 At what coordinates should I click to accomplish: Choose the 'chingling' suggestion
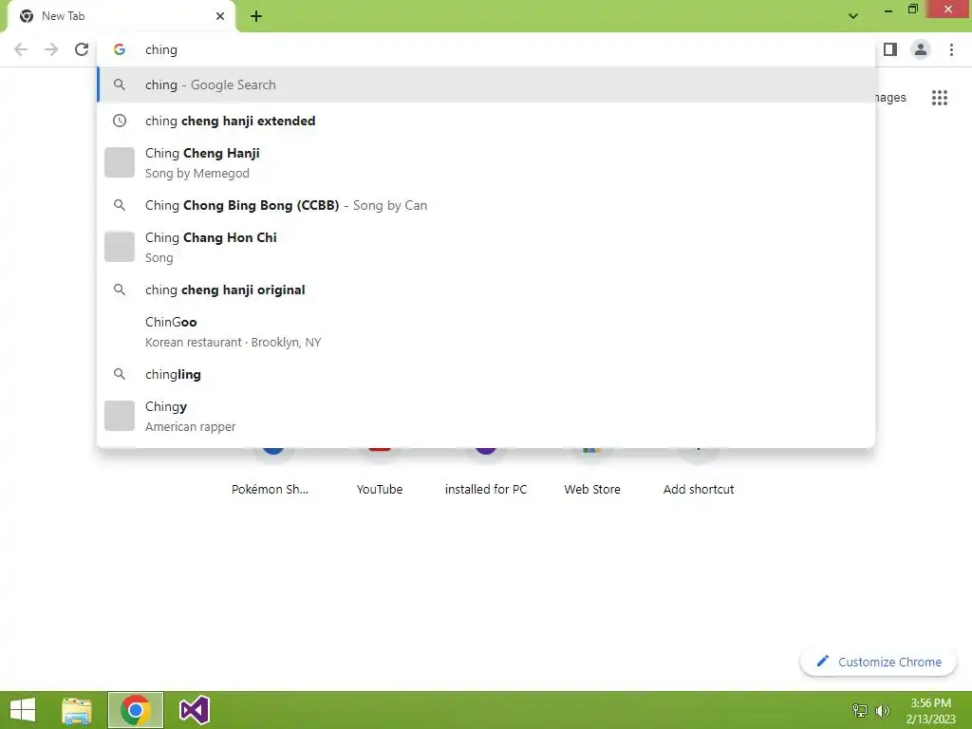(487, 374)
